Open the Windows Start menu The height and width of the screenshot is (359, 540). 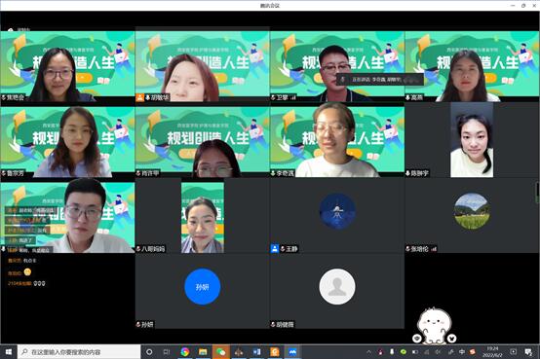(8, 352)
